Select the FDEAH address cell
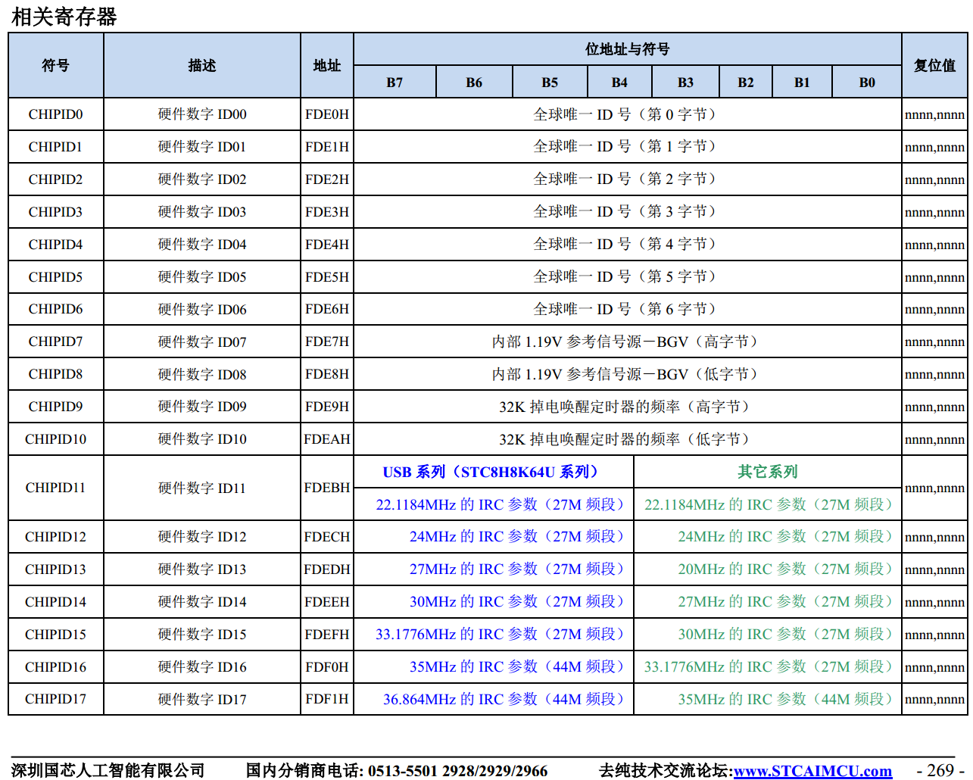 tap(327, 439)
